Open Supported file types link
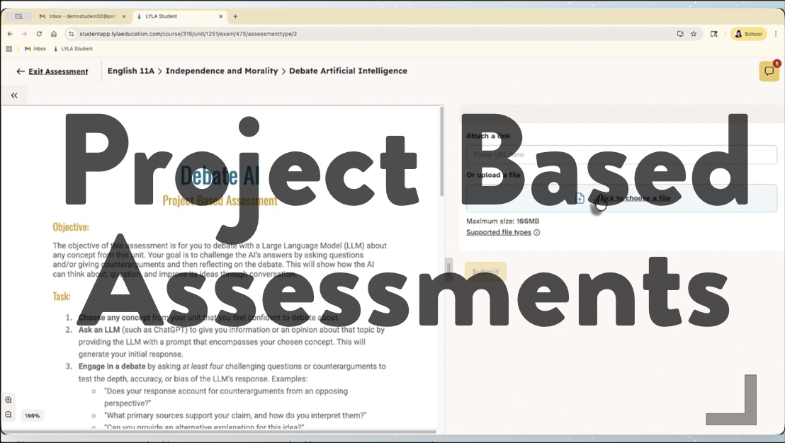The height and width of the screenshot is (443, 785). [499, 232]
